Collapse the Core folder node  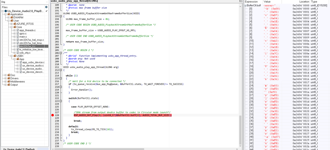pyautogui.click(x=12, y=27)
